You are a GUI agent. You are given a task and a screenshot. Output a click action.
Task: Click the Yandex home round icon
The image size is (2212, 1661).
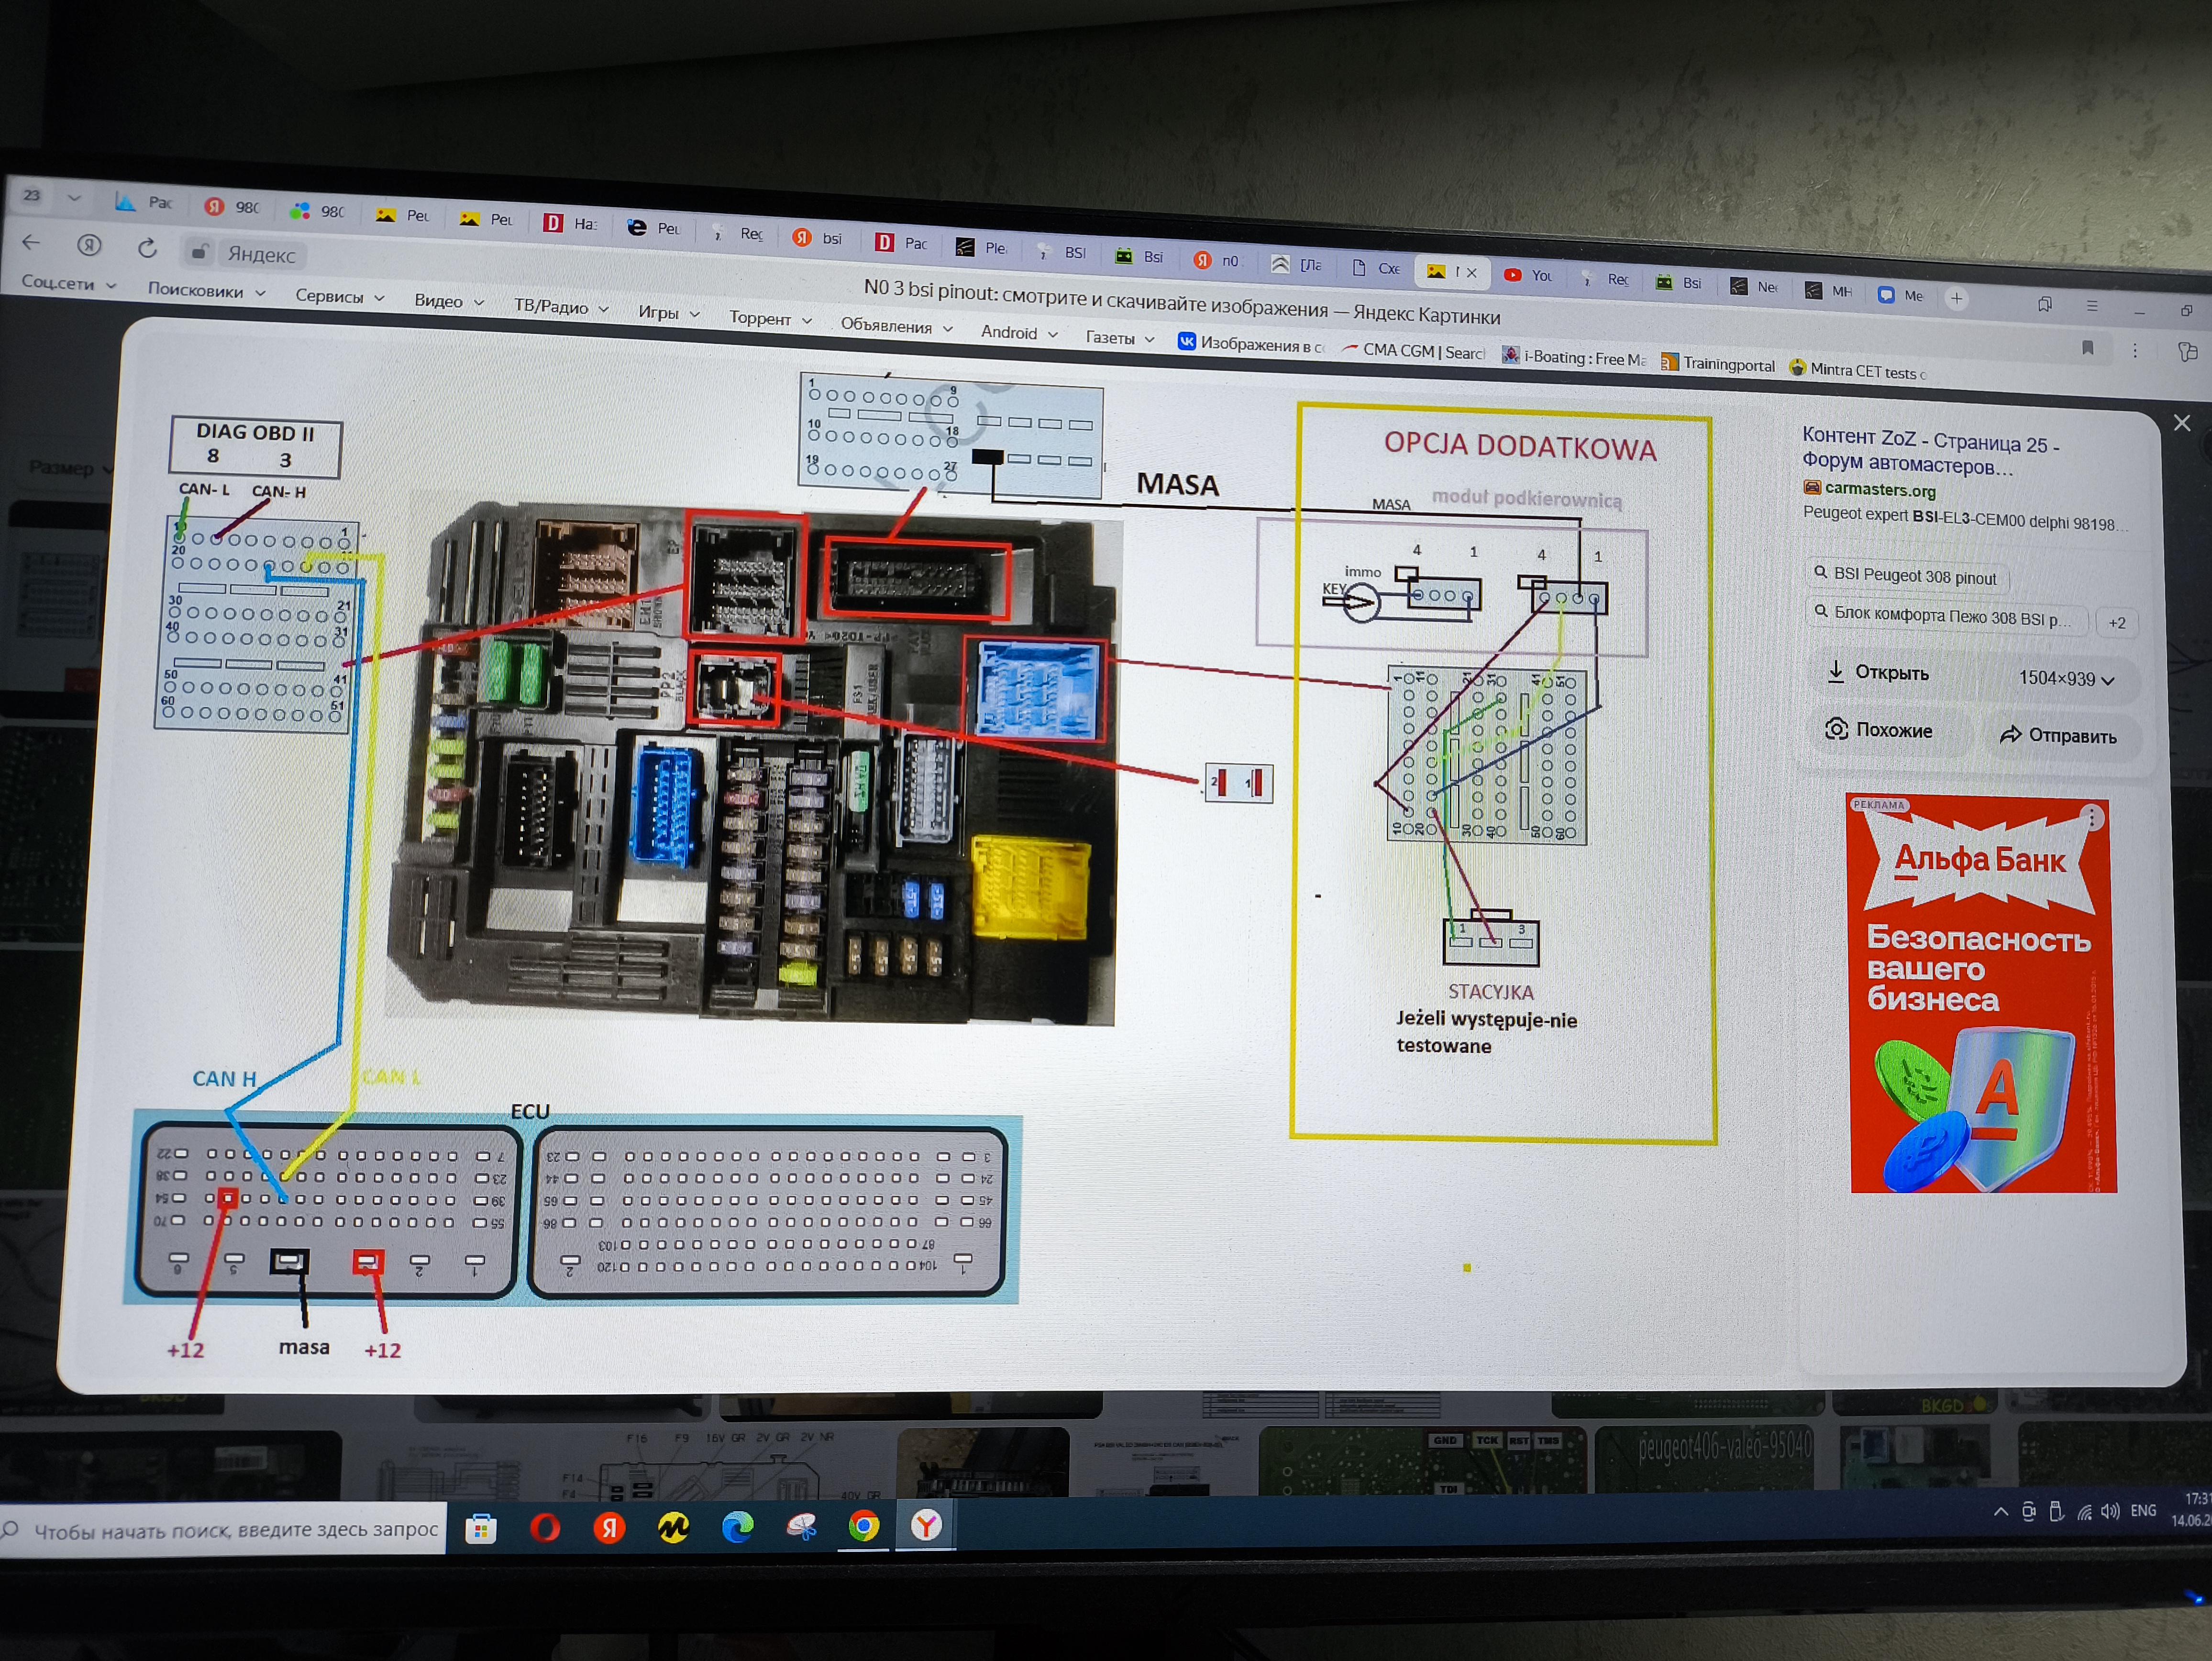(x=90, y=245)
